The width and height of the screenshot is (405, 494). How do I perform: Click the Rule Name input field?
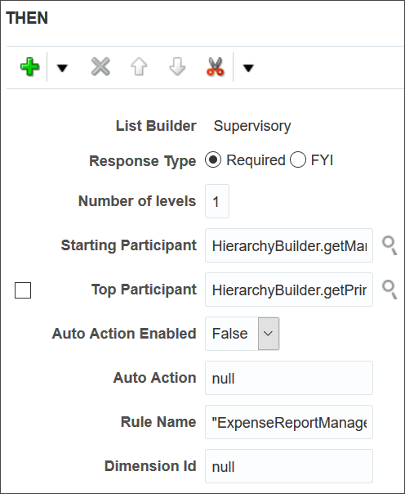[289, 422]
